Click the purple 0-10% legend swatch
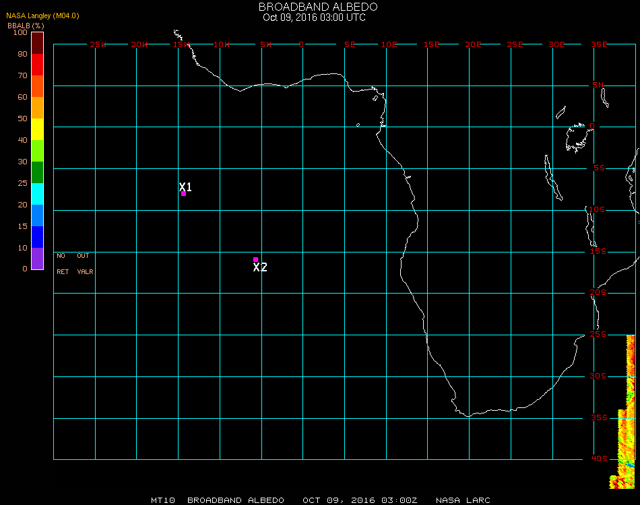Image resolution: width=640 pixels, height=505 pixels. (37, 259)
